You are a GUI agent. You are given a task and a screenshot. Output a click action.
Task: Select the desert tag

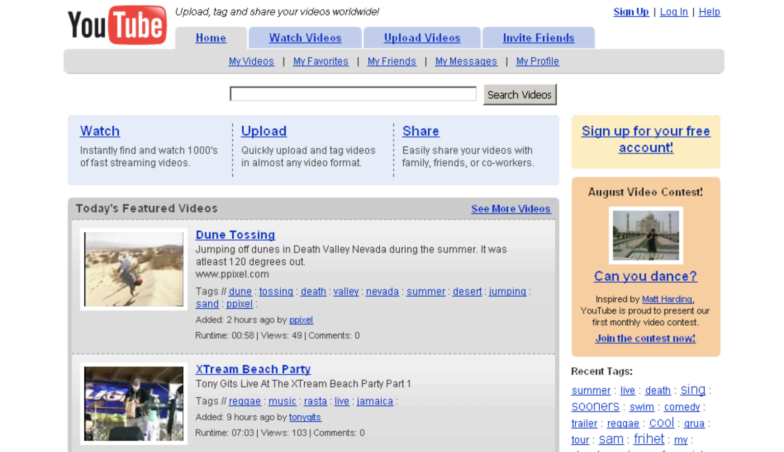(467, 292)
